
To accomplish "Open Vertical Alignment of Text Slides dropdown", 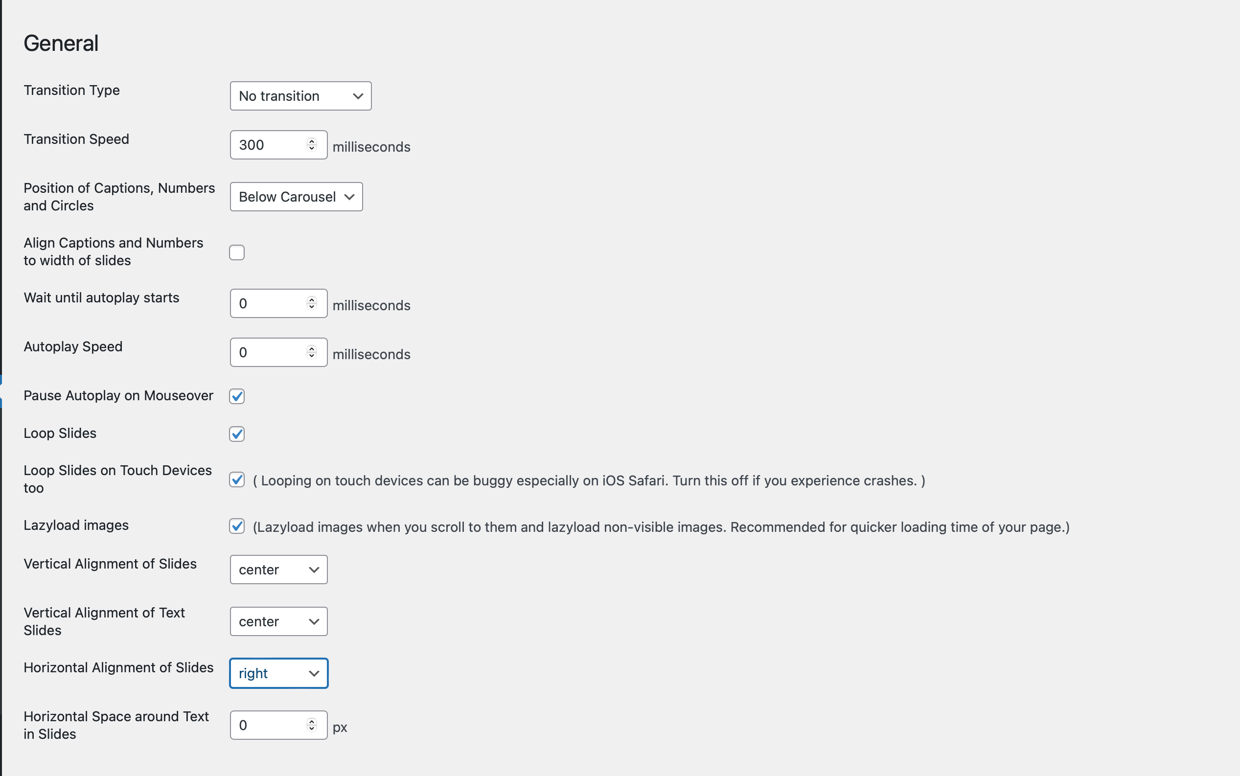I will (x=279, y=621).
